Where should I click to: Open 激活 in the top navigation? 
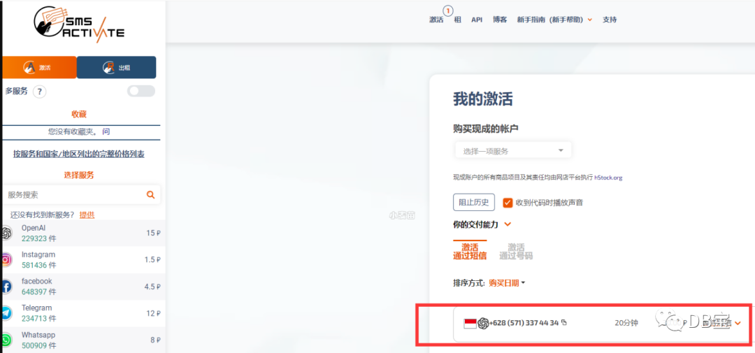click(x=436, y=20)
